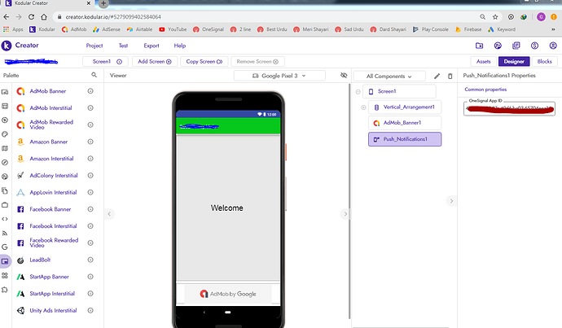Click the palette search magnifier icon
Image resolution: width=562 pixels, height=328 pixels.
(x=94, y=75)
